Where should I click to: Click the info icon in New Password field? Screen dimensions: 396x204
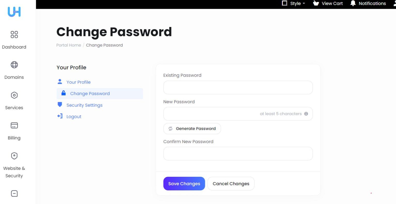click(306, 114)
